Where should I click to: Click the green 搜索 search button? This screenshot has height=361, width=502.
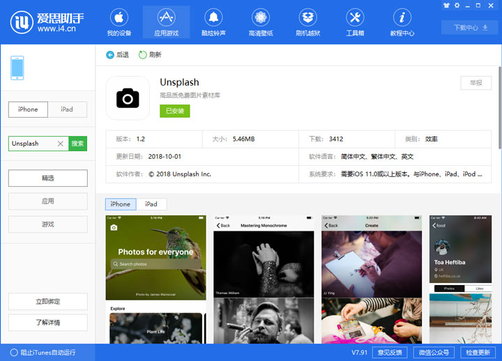coord(77,144)
